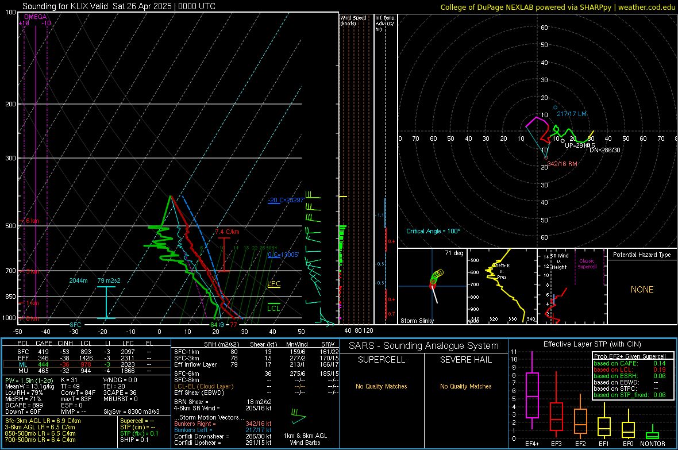Click the 'Theta-E v. Pres' plot label
This screenshot has width=678, height=450.
(502, 271)
